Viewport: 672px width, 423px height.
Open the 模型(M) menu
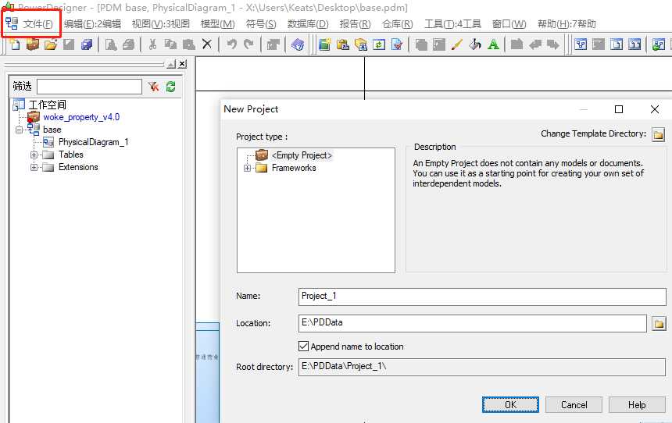[218, 24]
